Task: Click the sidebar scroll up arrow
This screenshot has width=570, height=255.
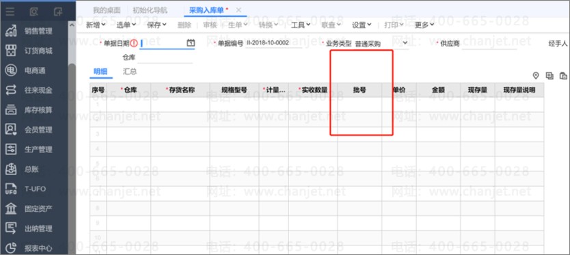Action: [72, 25]
